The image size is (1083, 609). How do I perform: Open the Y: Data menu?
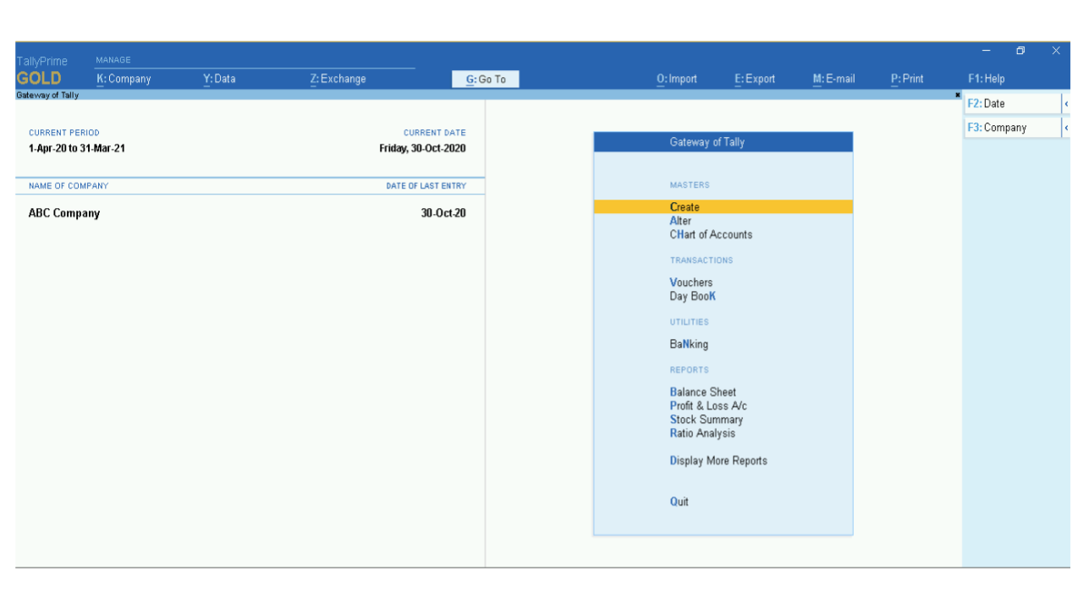click(x=219, y=79)
